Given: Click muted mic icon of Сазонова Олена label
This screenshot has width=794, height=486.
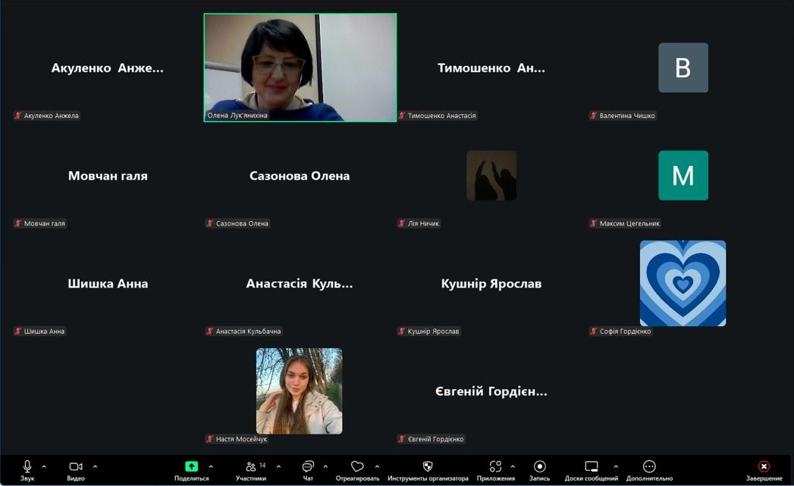Looking at the screenshot, I should tap(210, 223).
